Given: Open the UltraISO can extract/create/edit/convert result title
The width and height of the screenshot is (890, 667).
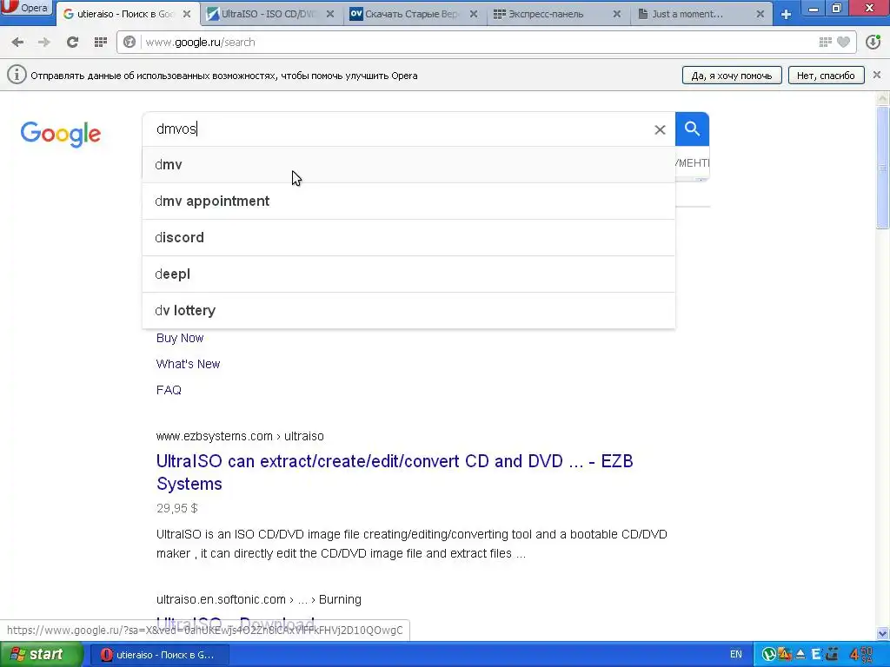Looking at the screenshot, I should point(395,472).
